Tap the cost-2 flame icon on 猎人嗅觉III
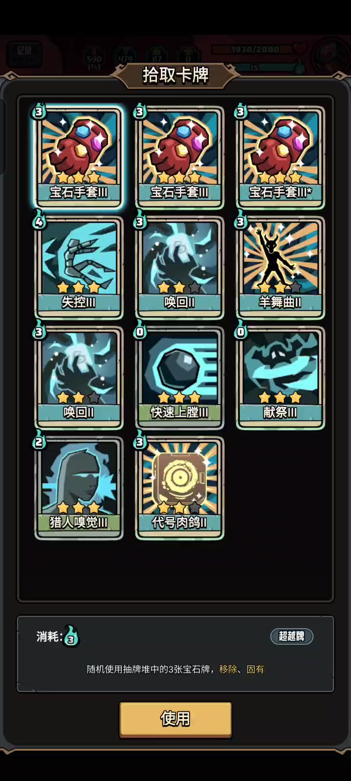Viewport: 351px width, 781px height. pyautogui.click(x=39, y=441)
